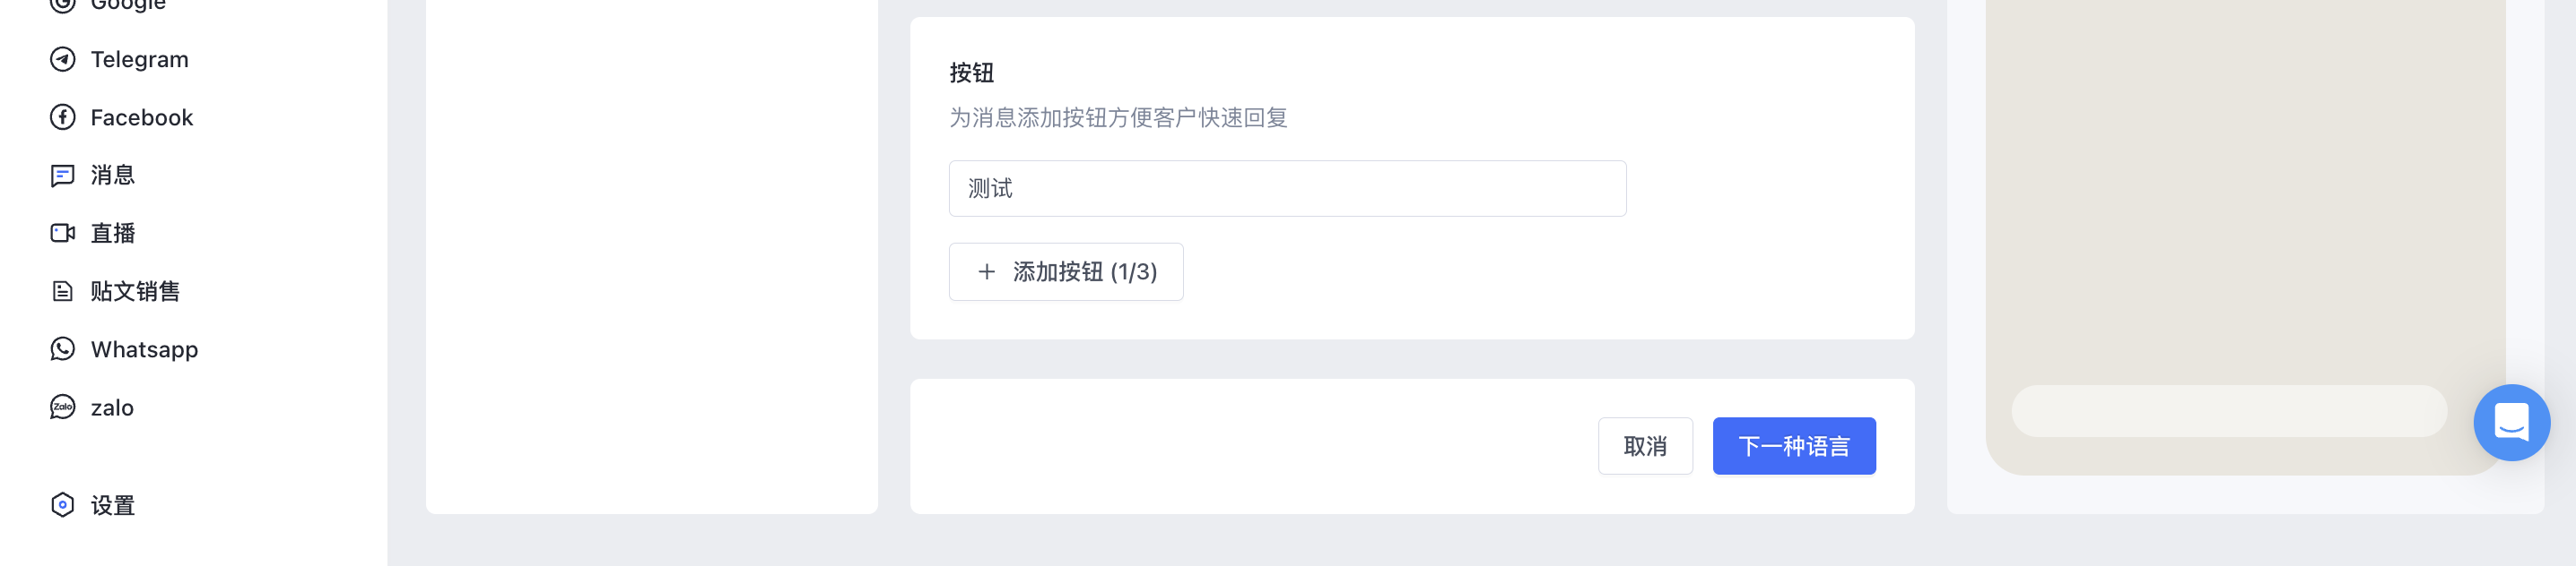The height and width of the screenshot is (566, 2576).
Task: Open 设置 in the sidebar
Action: click(x=113, y=505)
